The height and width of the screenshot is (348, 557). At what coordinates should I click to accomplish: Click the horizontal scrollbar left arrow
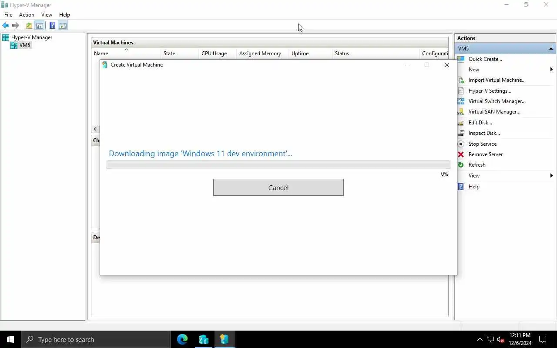click(x=95, y=129)
